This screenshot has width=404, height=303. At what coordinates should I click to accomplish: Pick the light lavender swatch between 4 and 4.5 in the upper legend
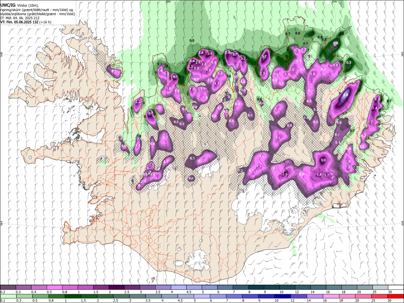pos(178,288)
